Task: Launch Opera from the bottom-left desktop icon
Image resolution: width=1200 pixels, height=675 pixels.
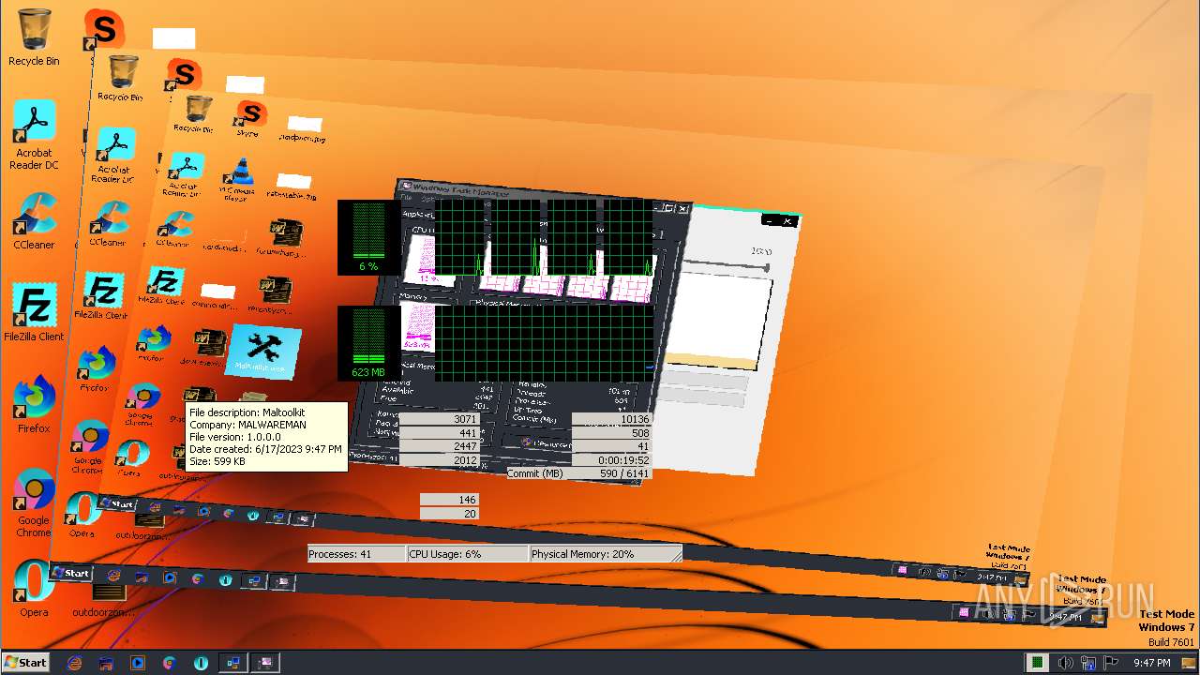Action: click(34, 589)
